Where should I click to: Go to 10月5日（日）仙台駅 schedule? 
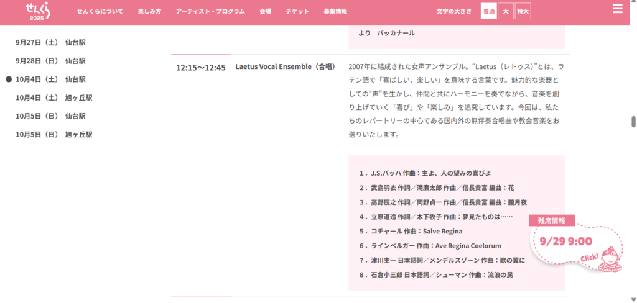coord(50,116)
